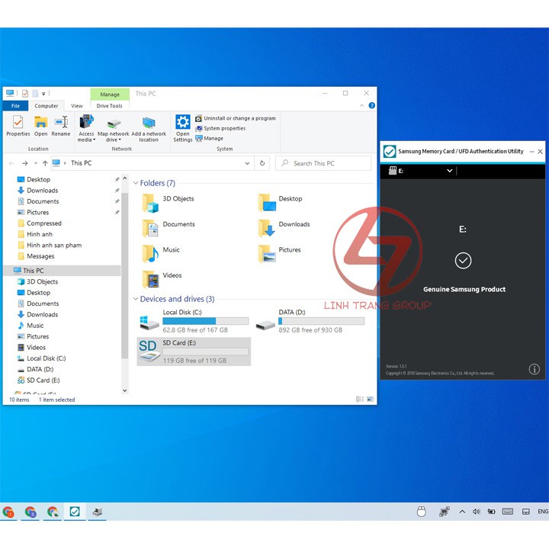
Task: Switch to the View ribbon tab
Action: 77,106
